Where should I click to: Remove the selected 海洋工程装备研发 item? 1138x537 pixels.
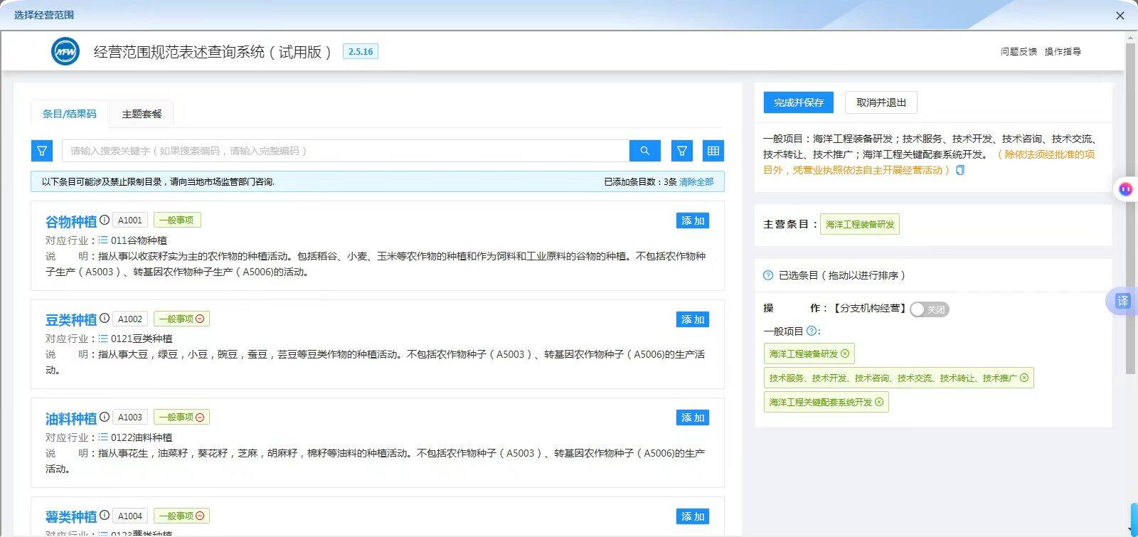pyautogui.click(x=845, y=353)
